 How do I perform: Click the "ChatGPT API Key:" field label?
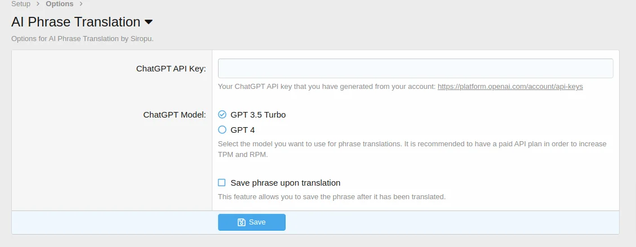click(x=171, y=69)
